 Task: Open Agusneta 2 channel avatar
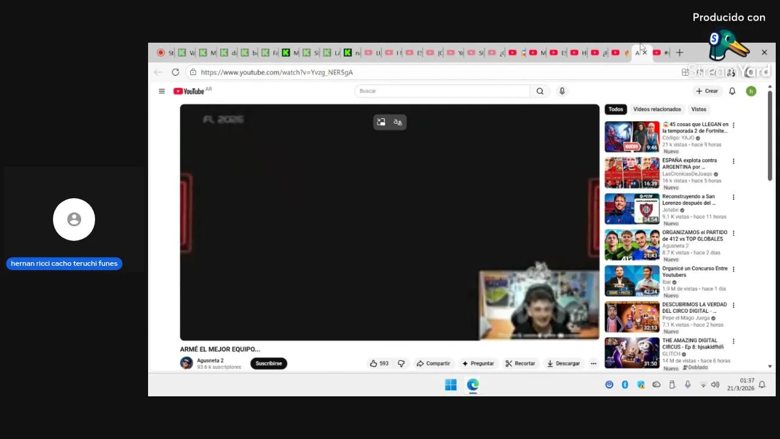click(x=186, y=363)
